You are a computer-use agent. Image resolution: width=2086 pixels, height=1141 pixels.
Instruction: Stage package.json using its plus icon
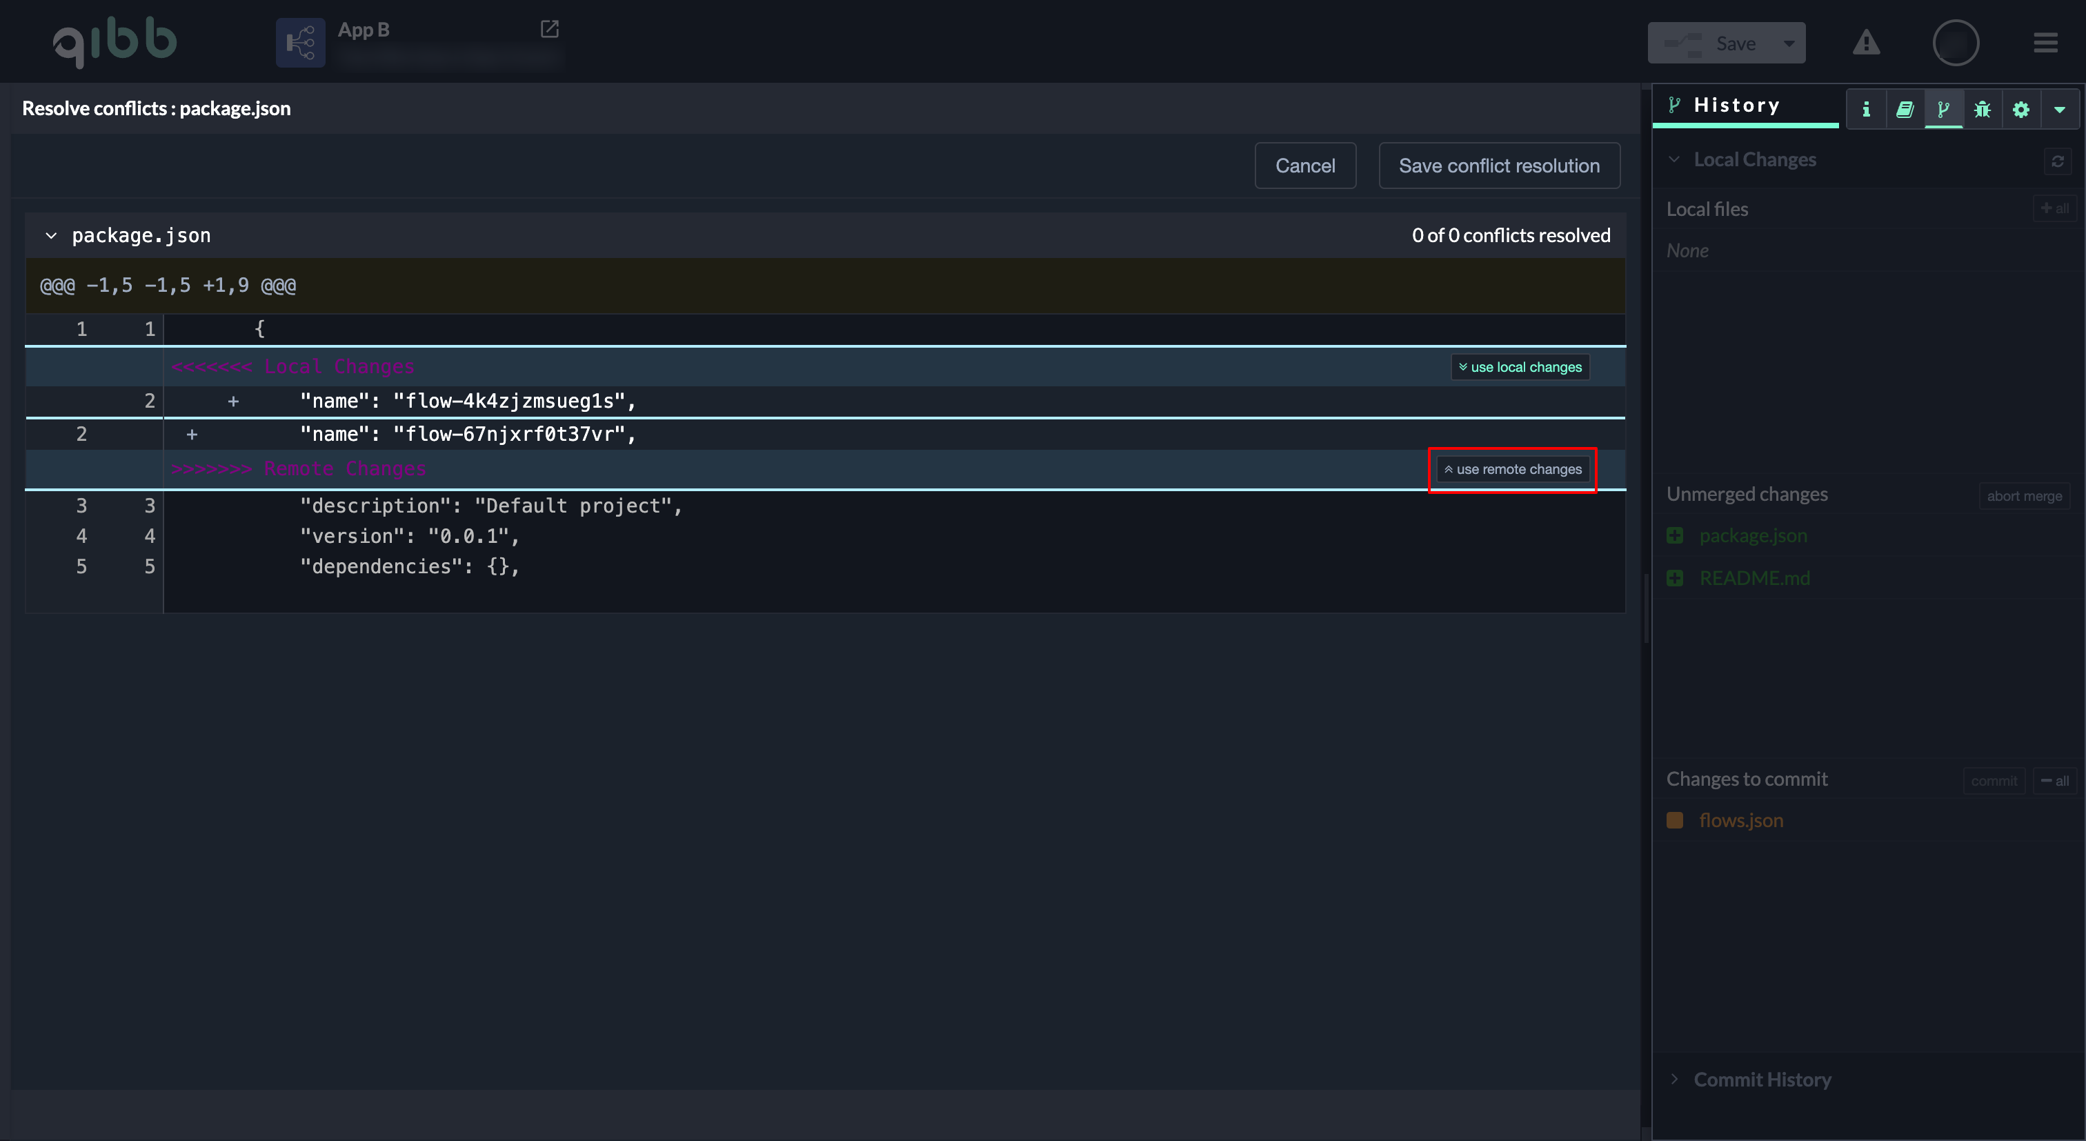(1675, 535)
